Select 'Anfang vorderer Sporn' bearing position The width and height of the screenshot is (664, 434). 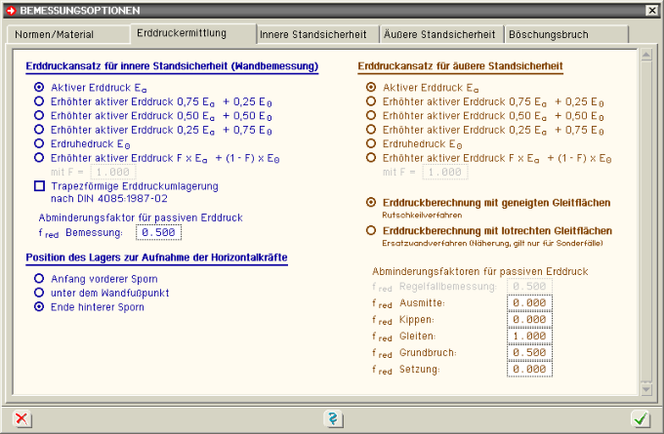coord(39,278)
